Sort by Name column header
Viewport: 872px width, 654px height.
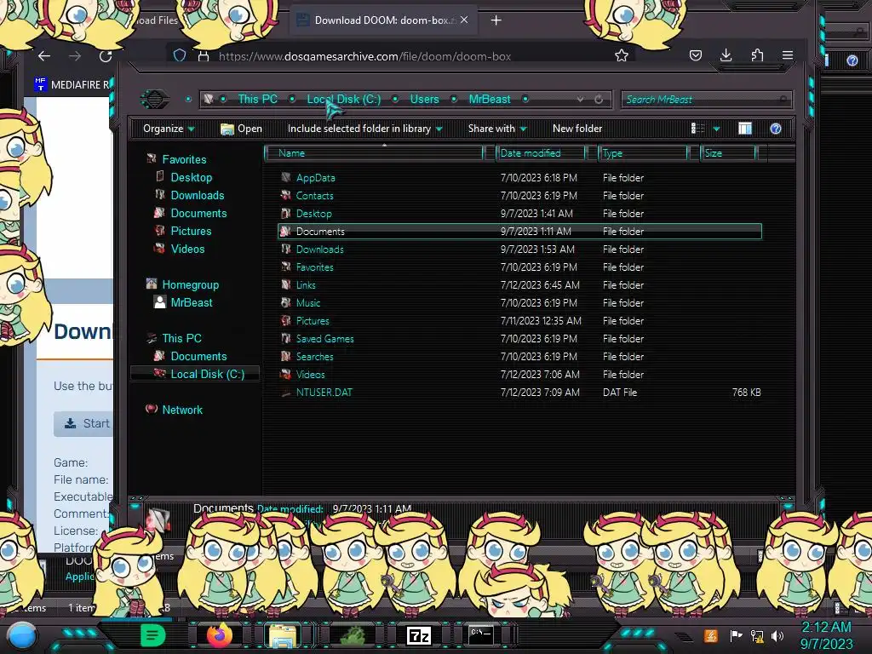(x=375, y=153)
